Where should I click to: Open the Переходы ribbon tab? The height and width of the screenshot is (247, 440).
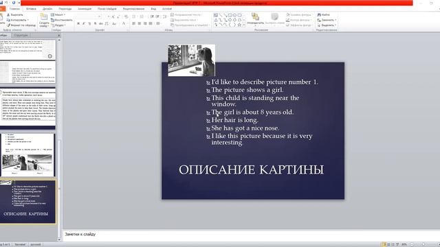[65, 9]
